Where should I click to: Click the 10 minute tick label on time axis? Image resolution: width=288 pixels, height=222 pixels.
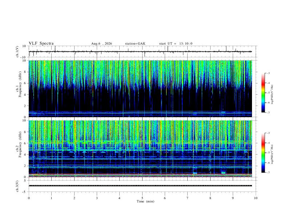click(x=256, y=198)
